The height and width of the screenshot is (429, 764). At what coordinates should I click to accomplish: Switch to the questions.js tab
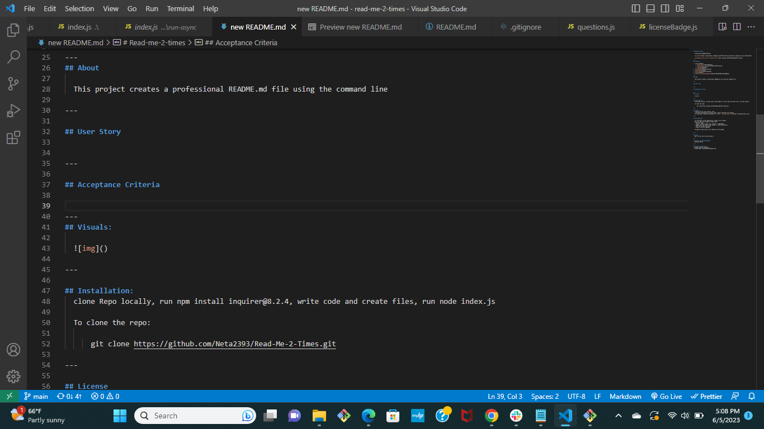click(x=593, y=26)
